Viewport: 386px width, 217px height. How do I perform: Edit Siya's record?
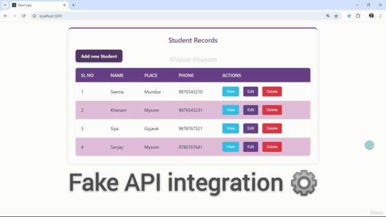251,128
